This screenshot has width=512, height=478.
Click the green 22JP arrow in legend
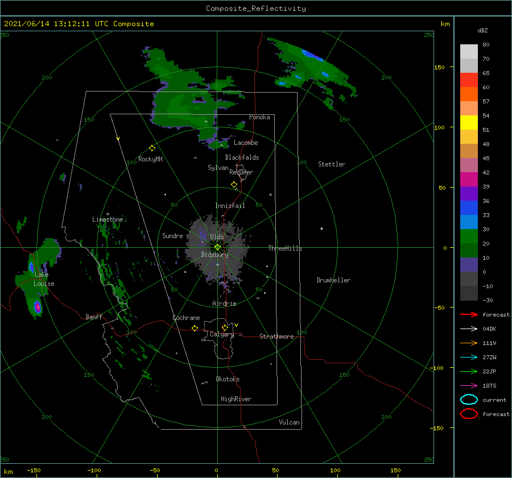coord(469,371)
